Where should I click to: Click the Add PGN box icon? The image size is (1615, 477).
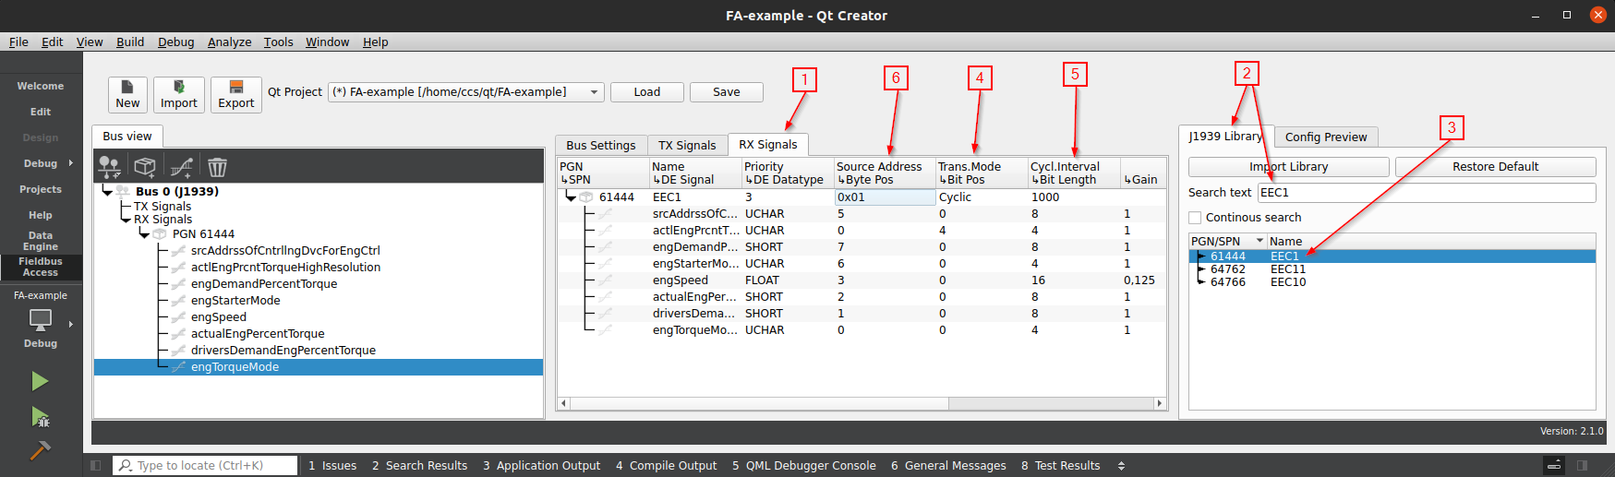click(x=145, y=167)
